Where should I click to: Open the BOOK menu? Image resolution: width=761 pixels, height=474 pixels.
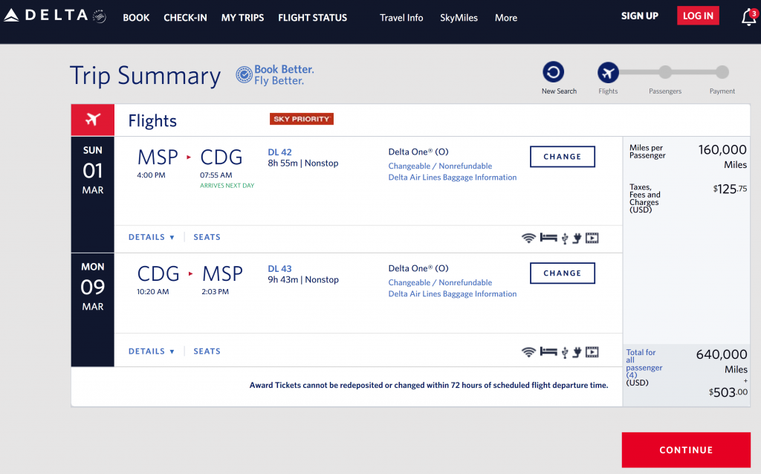coord(136,18)
